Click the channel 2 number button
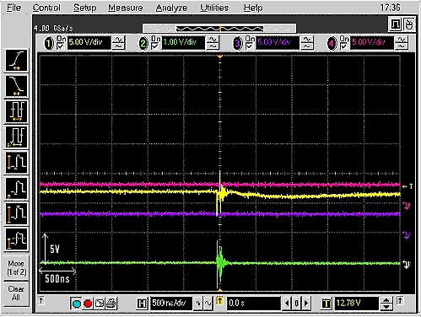The image size is (421, 317). [x=143, y=43]
